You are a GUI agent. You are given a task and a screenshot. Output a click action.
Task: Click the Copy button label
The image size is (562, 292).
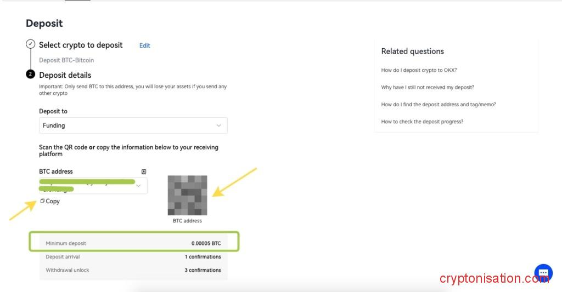[x=53, y=201]
